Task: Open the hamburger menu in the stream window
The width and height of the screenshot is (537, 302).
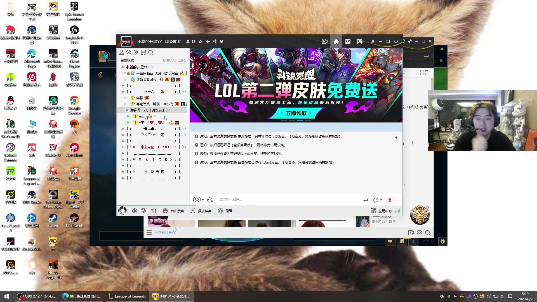Action: pyautogui.click(x=149, y=232)
